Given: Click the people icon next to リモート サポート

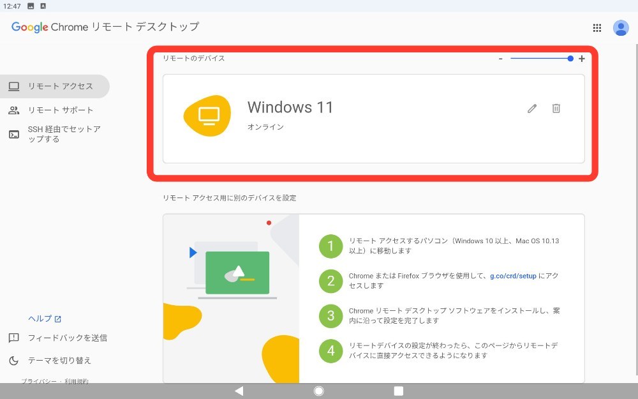Looking at the screenshot, I should [14, 110].
